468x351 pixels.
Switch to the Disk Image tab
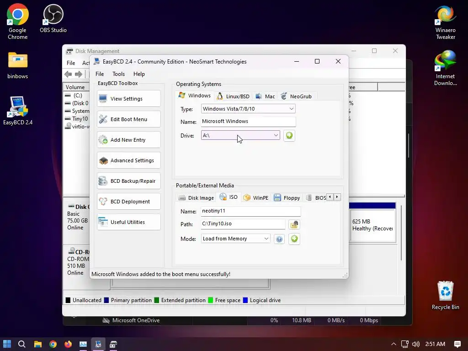click(x=196, y=198)
